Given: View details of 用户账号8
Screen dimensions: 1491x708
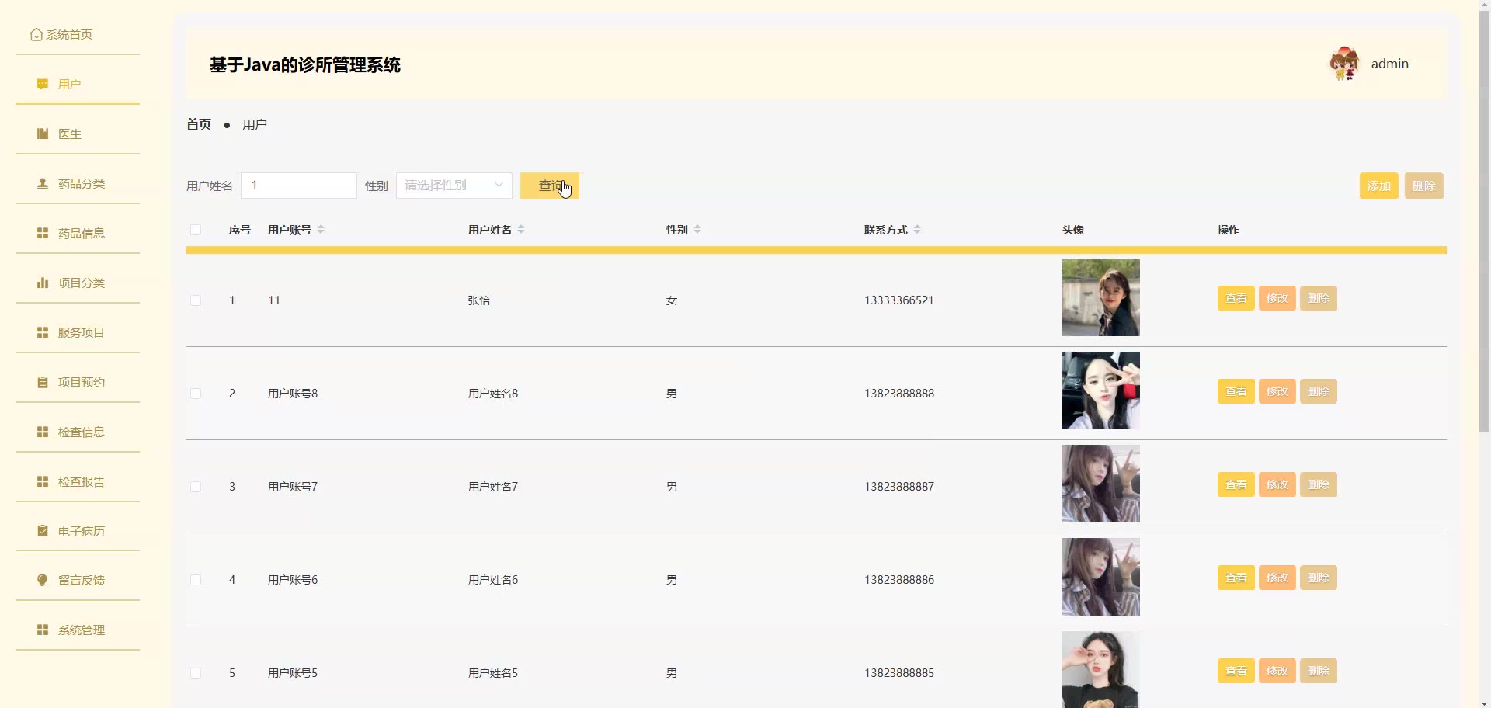Looking at the screenshot, I should pos(1236,391).
